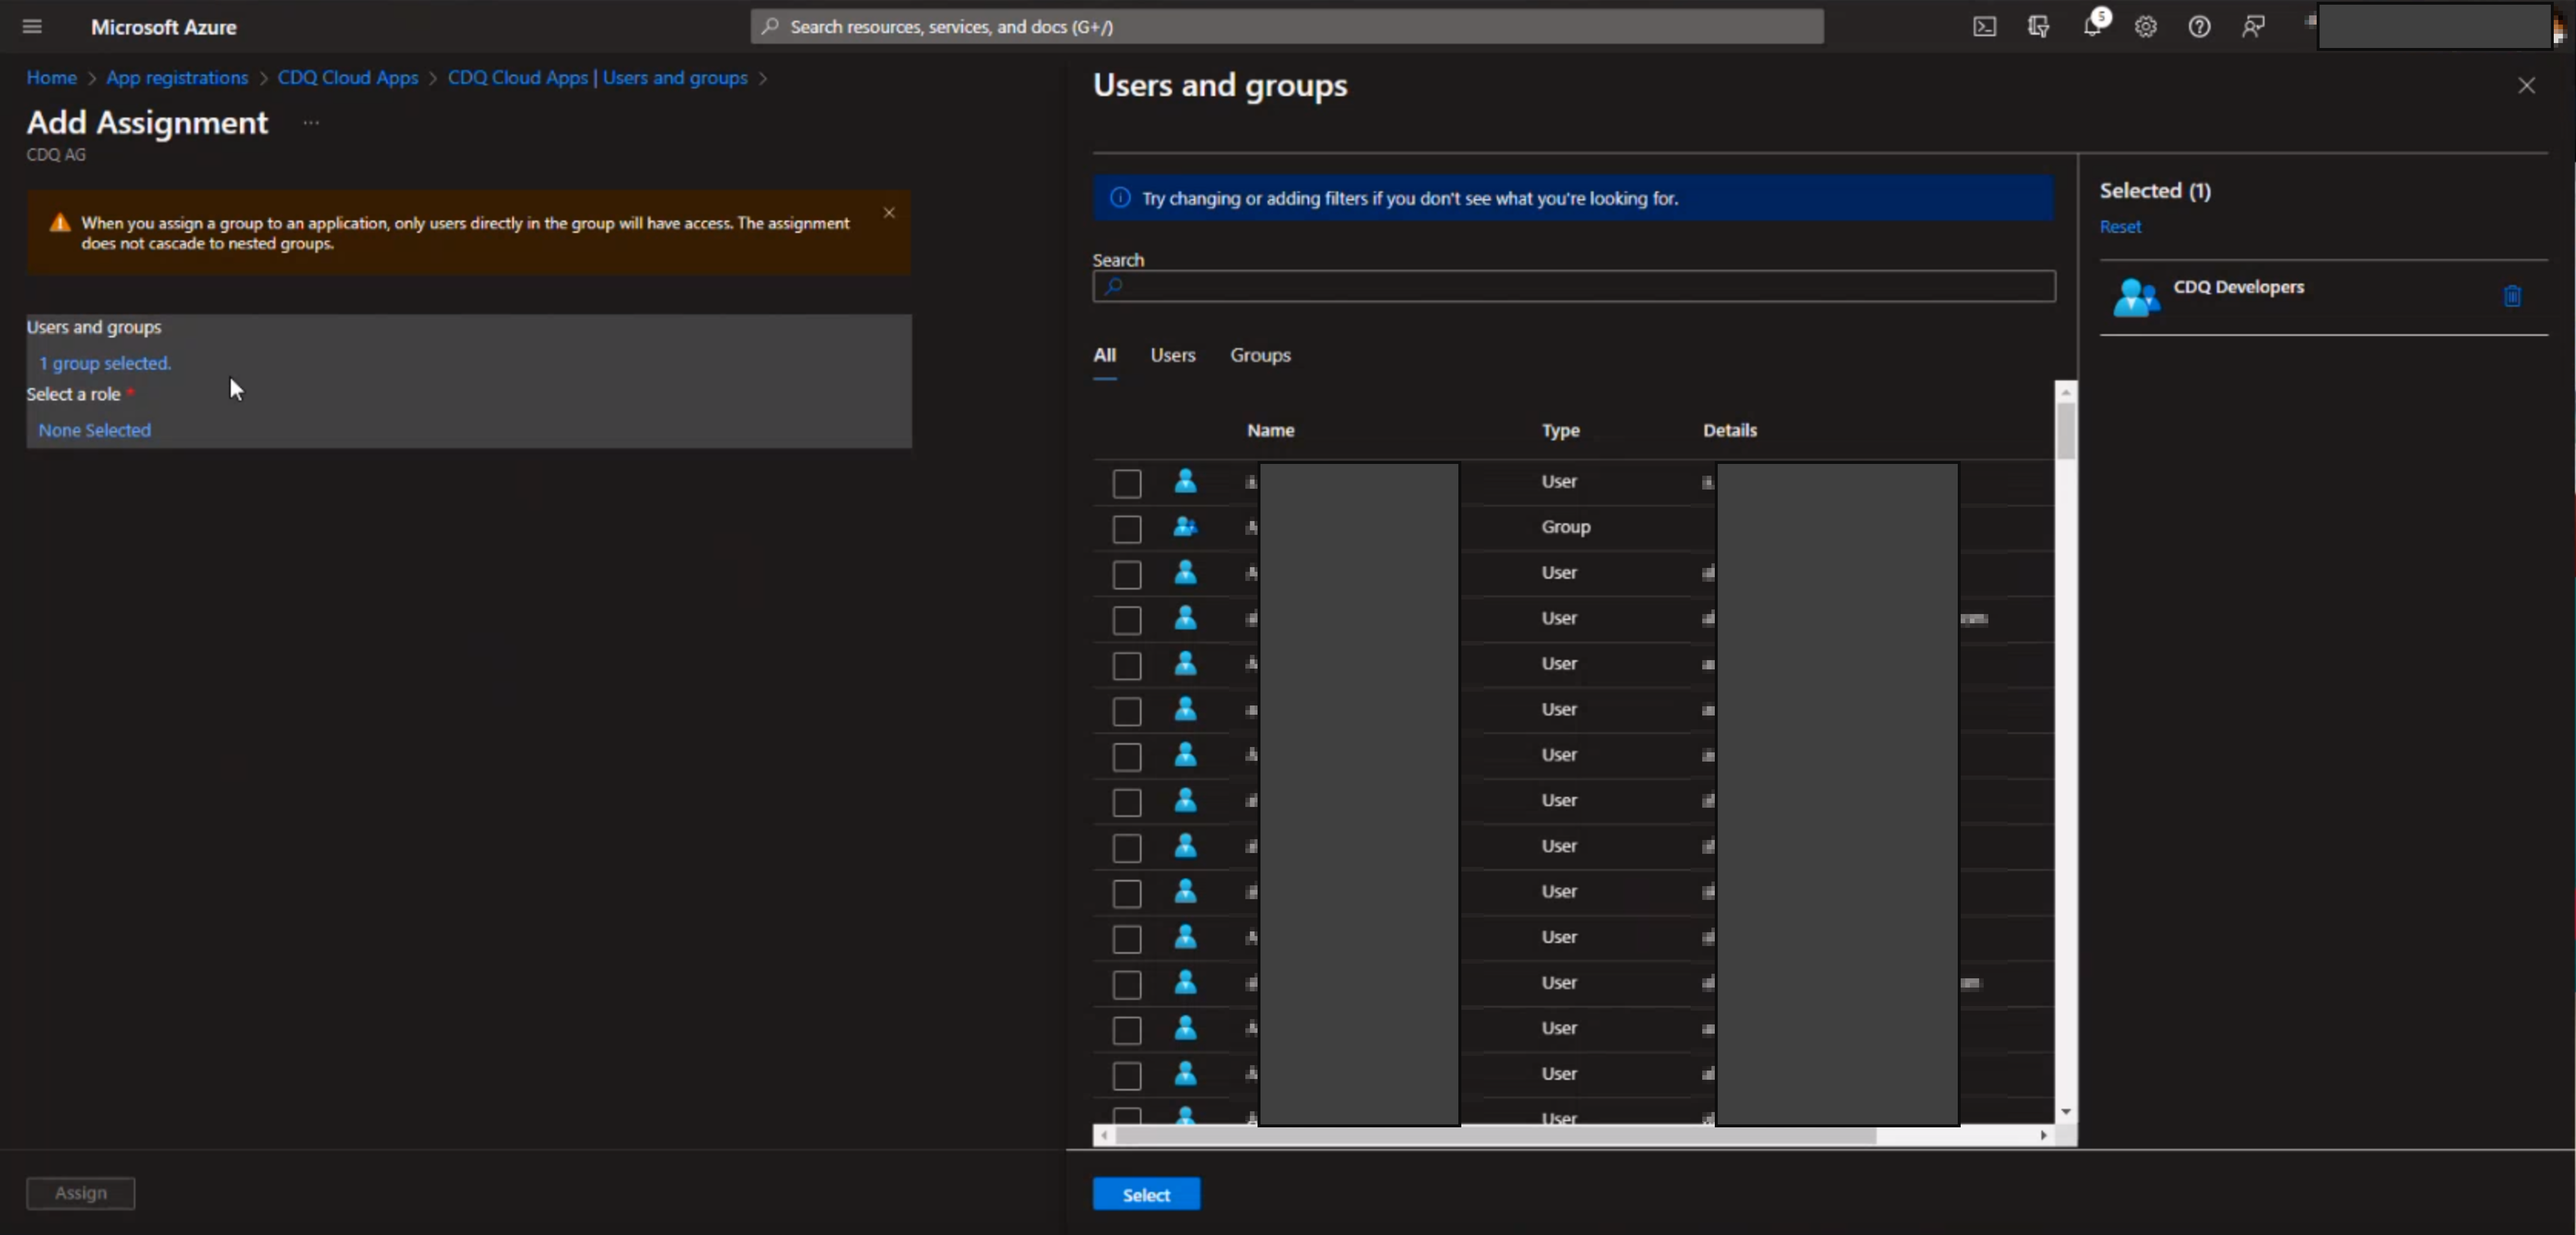The height and width of the screenshot is (1235, 2576).
Task: Open CDQ Cloud Apps | Users and groups breadcrumb
Action: [597, 78]
